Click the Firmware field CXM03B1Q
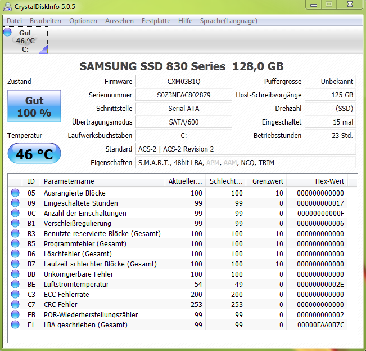This screenshot has width=366, height=351. pyautogui.click(x=184, y=81)
